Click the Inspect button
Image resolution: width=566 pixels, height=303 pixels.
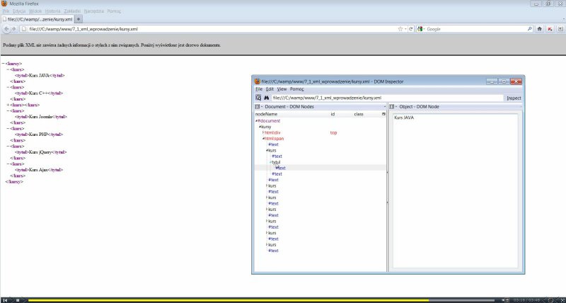(x=514, y=98)
